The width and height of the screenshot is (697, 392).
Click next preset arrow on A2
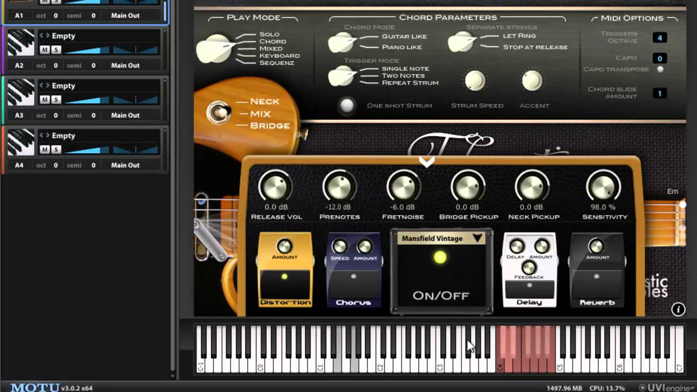point(47,36)
